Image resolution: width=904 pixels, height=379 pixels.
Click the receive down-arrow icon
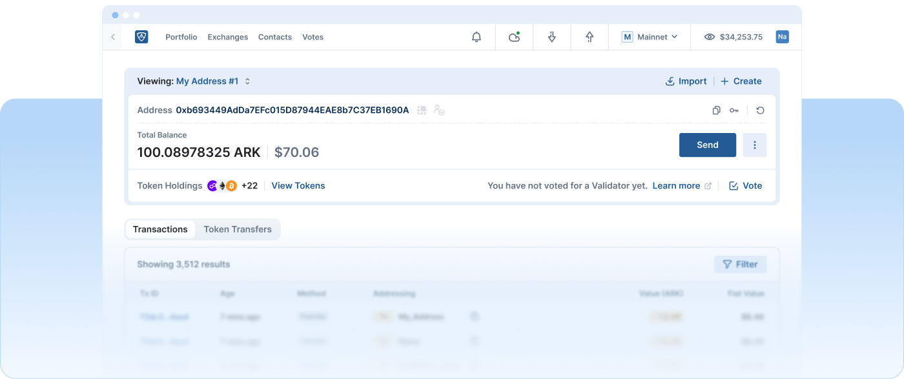point(551,37)
